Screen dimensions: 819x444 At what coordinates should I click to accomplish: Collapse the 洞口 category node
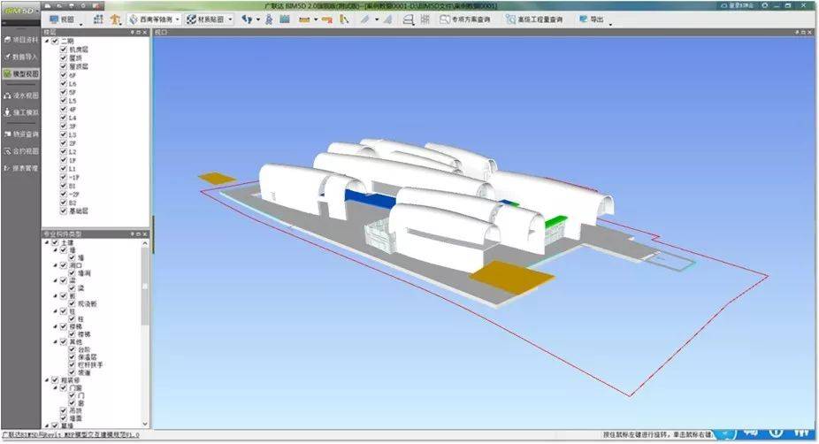point(56,265)
